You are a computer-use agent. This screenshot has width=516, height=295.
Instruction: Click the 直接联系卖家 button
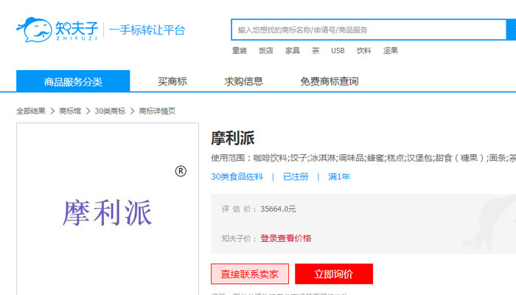(x=250, y=274)
